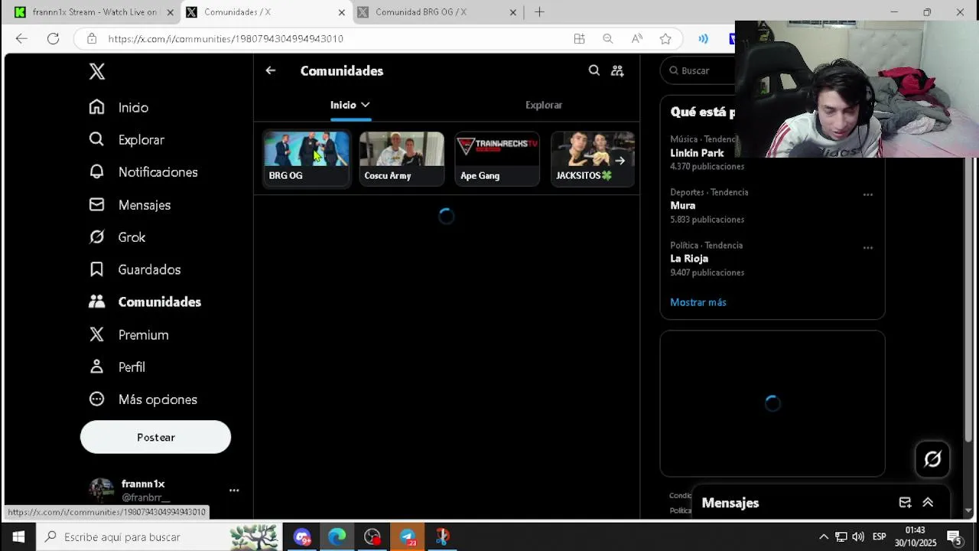Screen dimensions: 979x551
Task: Open Telegram from taskbar
Action: 408,536
